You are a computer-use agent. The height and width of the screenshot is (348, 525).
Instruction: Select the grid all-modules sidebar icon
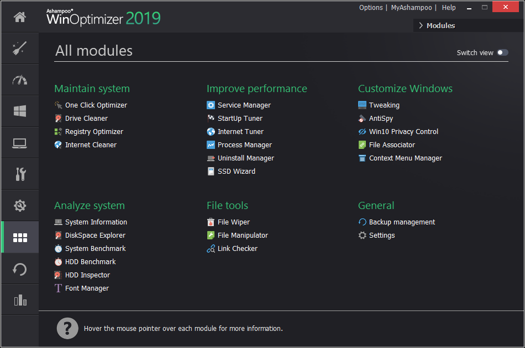tap(20, 238)
